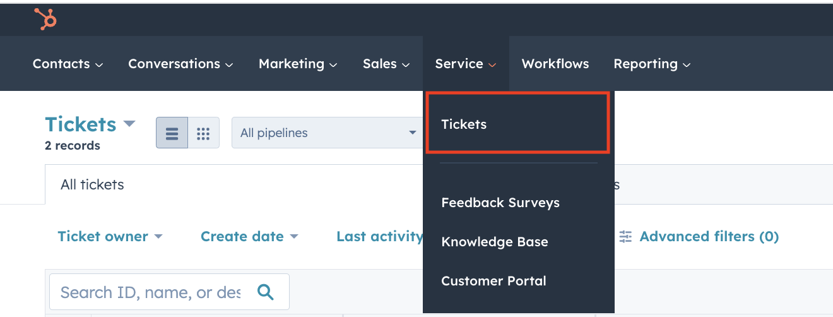Viewport: 833px width, 317px height.
Task: Click the HubSpot sprocket logo
Action: click(45, 19)
